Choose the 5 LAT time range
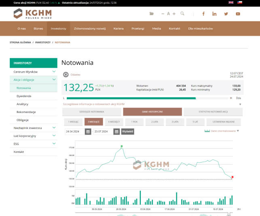Image resolution: width=260 pixels, height=216 pixels. pos(195,122)
